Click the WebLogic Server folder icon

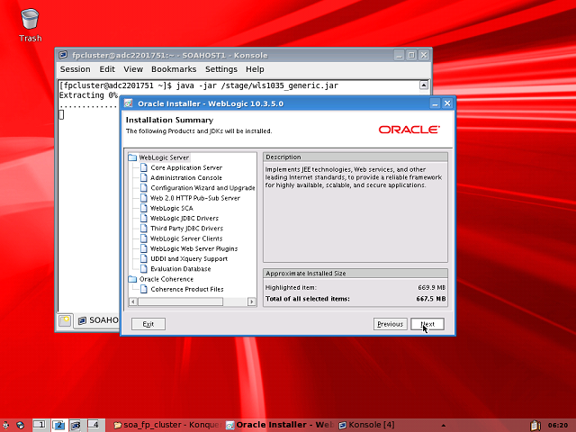(132, 157)
